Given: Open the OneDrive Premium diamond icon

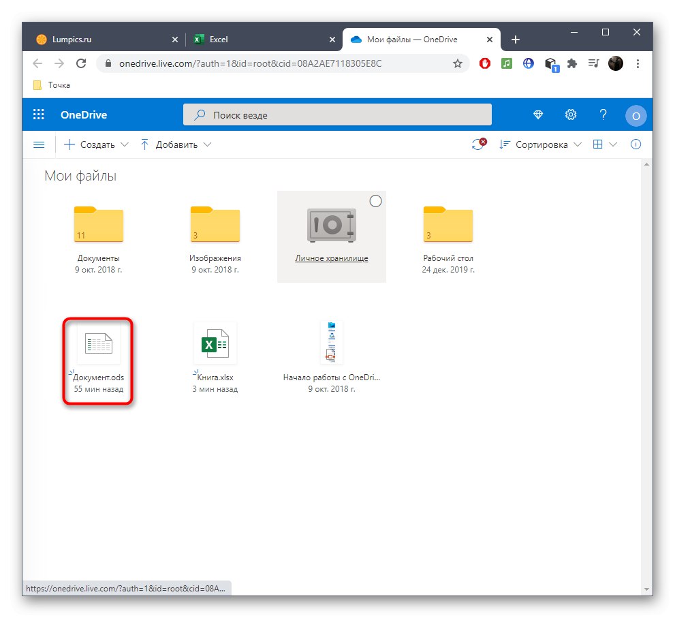Looking at the screenshot, I should [538, 115].
